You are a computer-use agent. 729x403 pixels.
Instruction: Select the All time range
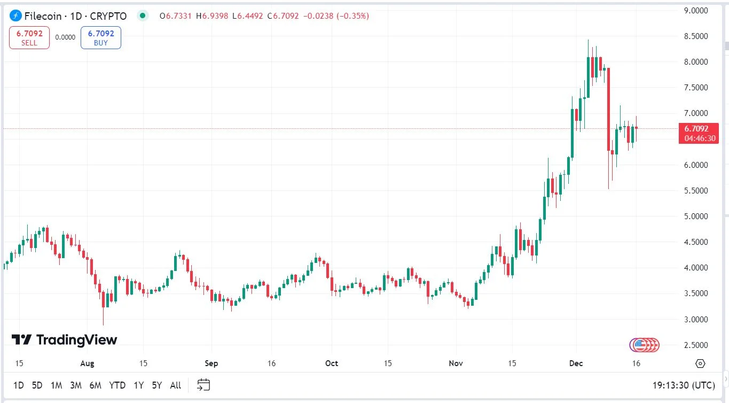175,385
